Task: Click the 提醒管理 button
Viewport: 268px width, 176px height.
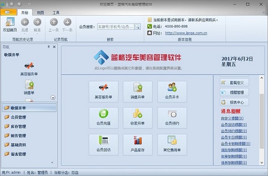Action: [234, 92]
